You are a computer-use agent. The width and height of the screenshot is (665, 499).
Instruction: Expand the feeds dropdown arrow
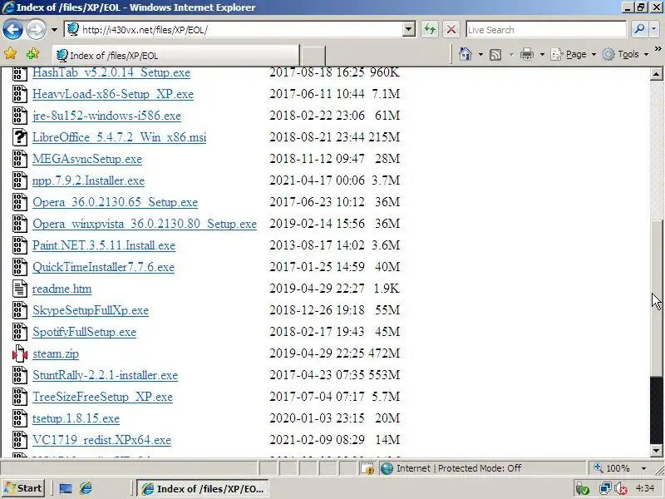coord(511,54)
